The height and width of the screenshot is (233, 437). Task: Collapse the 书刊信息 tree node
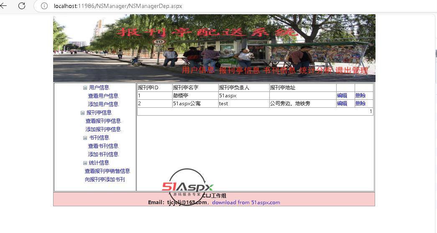click(85, 138)
